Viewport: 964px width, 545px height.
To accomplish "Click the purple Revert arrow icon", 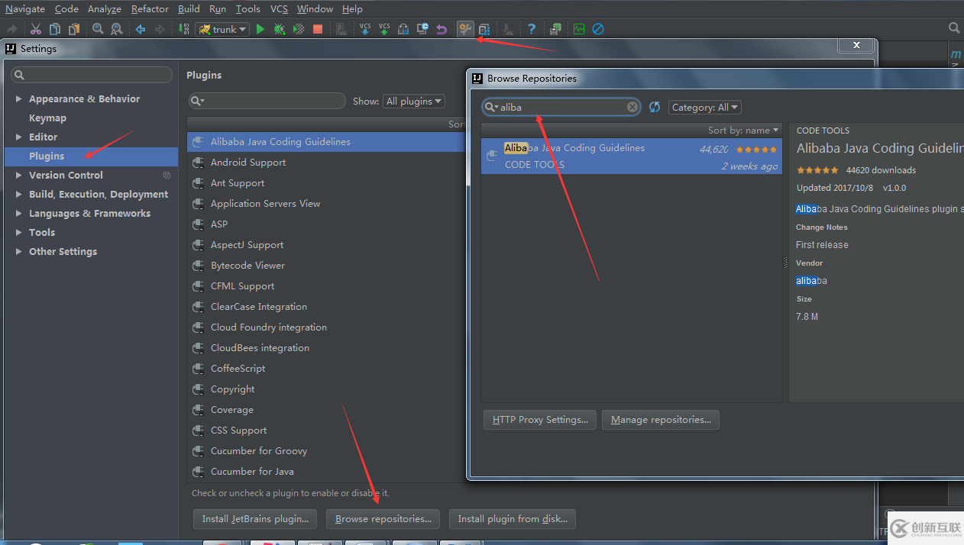I will tap(442, 29).
